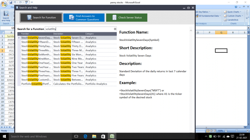250x140 pixels.
Task: Select column R header
Action: [233, 32]
